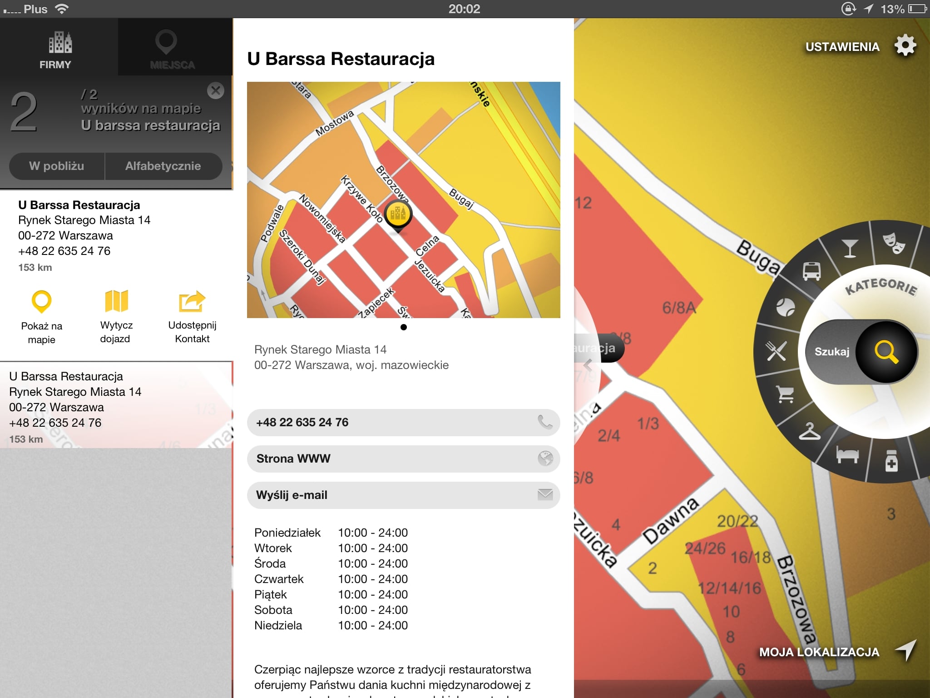
Task: Tap the rotation lock status icon
Action: click(848, 9)
